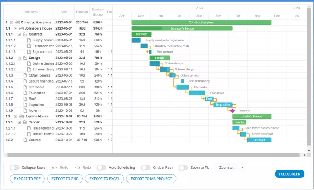Select the Tender green summary bar
314x190 pixels.
coord(239,122)
